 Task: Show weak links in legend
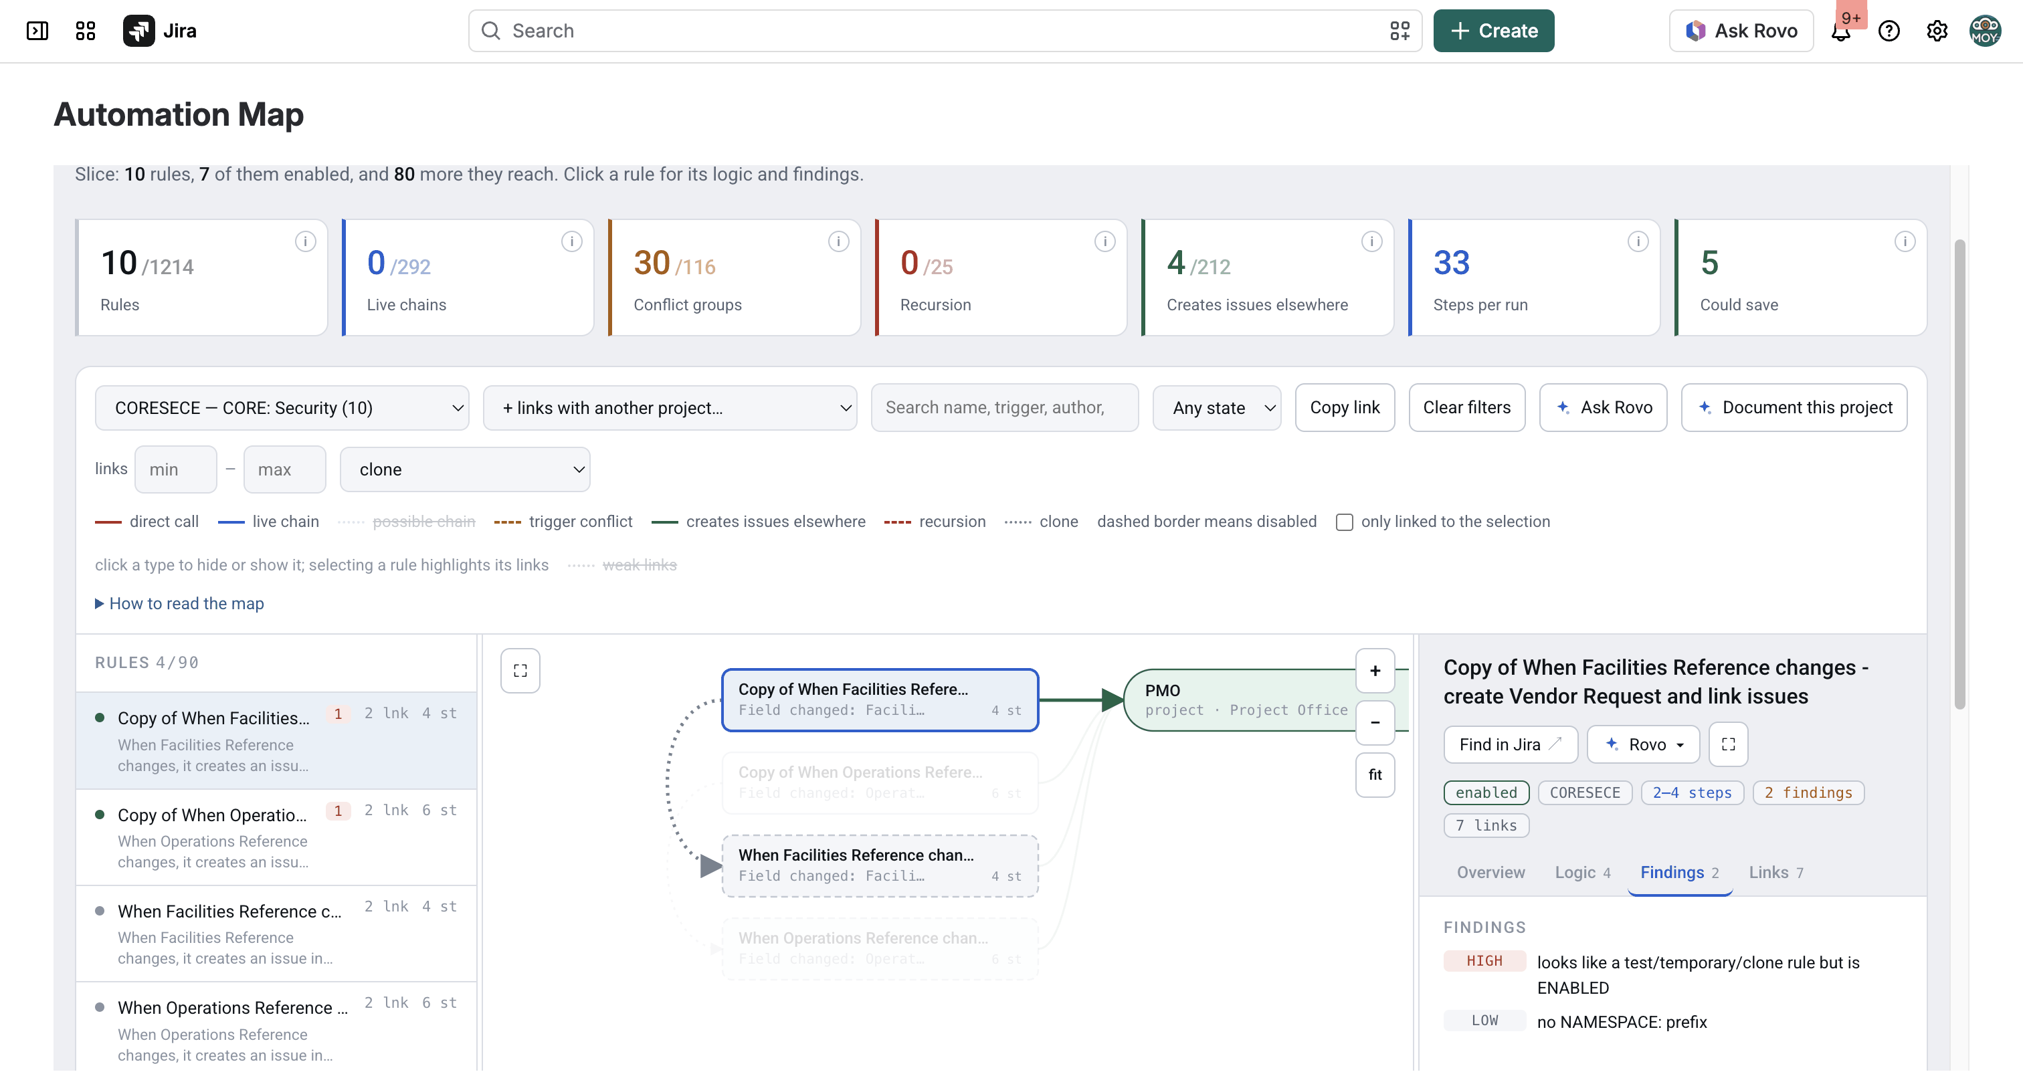(622, 564)
